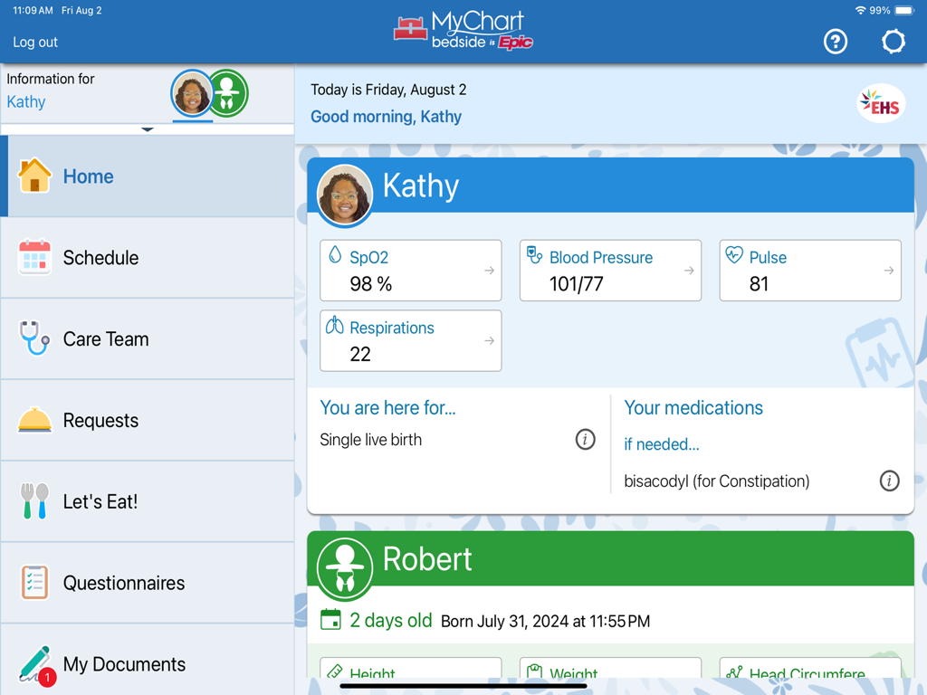
Task: Click the Blood Pressure cuff icon
Action: pos(534,254)
